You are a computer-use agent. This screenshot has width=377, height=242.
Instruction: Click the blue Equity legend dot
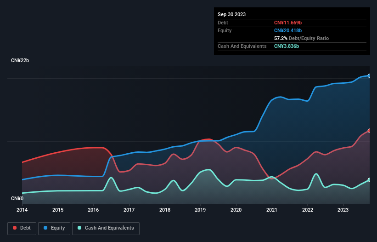point(45,228)
